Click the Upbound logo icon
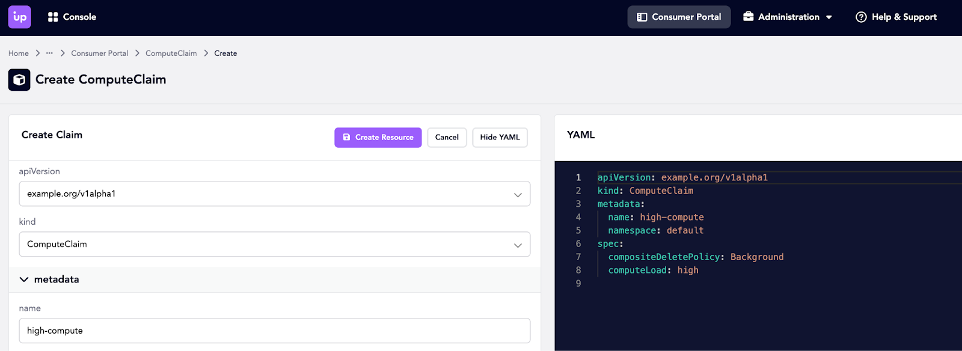This screenshot has width=962, height=351. [x=19, y=17]
